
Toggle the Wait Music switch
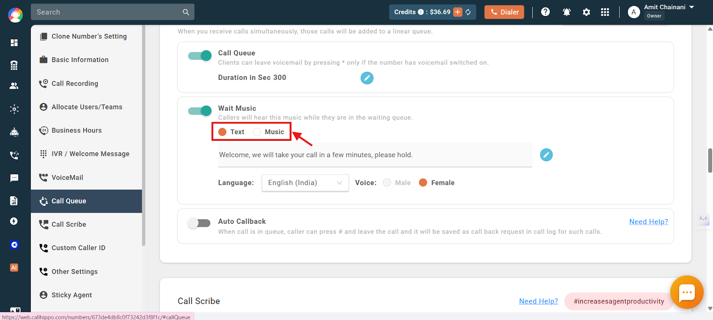[200, 111]
